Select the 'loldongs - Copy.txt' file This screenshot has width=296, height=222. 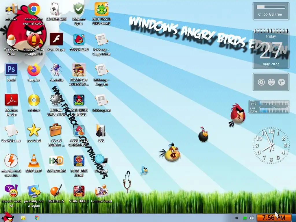(x=101, y=70)
